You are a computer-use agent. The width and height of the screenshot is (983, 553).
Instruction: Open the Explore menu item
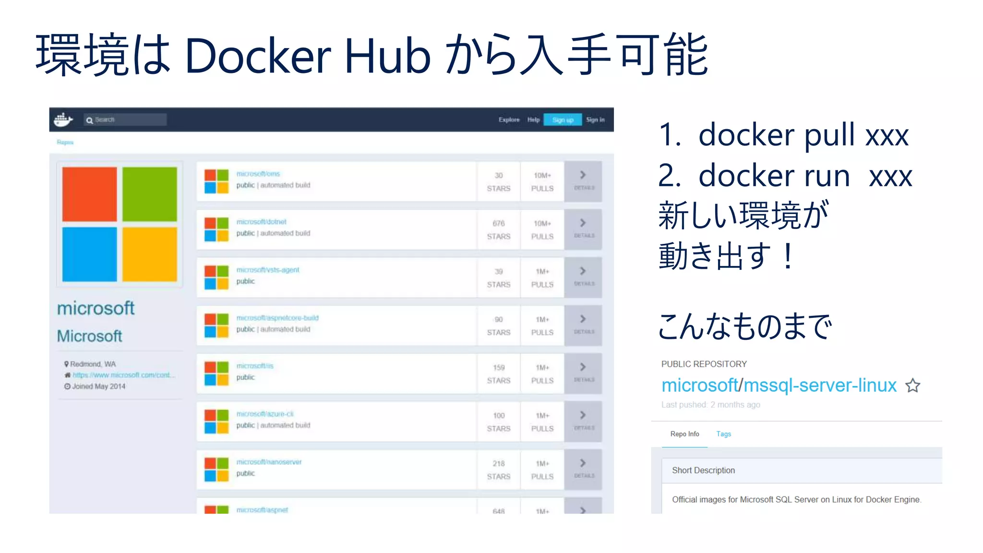pos(509,120)
